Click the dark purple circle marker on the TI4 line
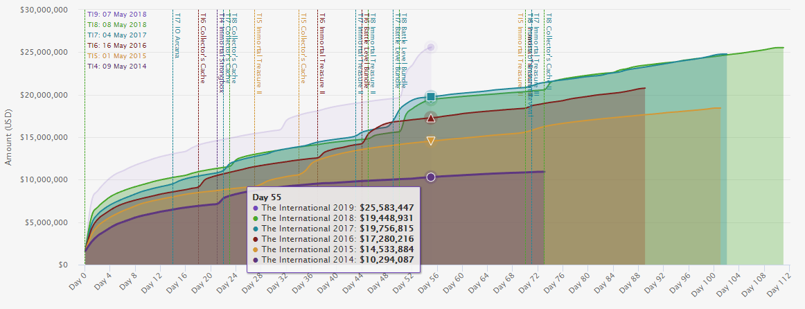Screen dimensions: 805x309 coord(431,177)
